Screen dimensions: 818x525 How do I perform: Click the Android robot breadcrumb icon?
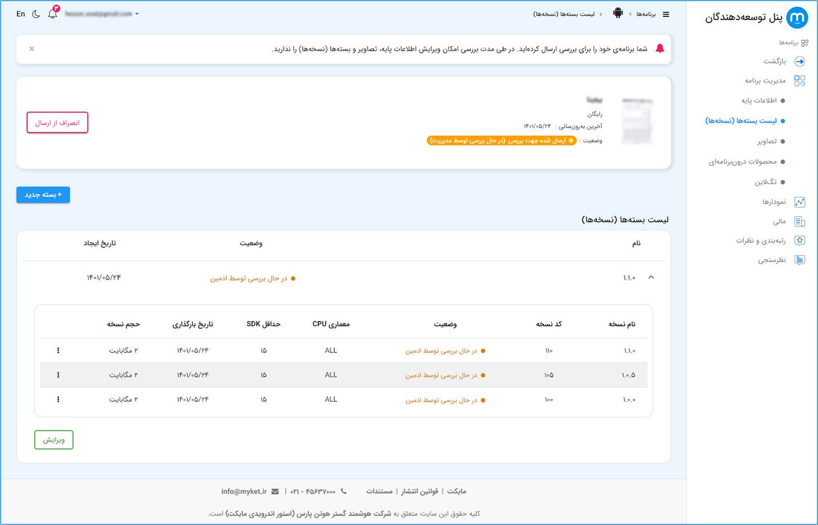tap(618, 13)
